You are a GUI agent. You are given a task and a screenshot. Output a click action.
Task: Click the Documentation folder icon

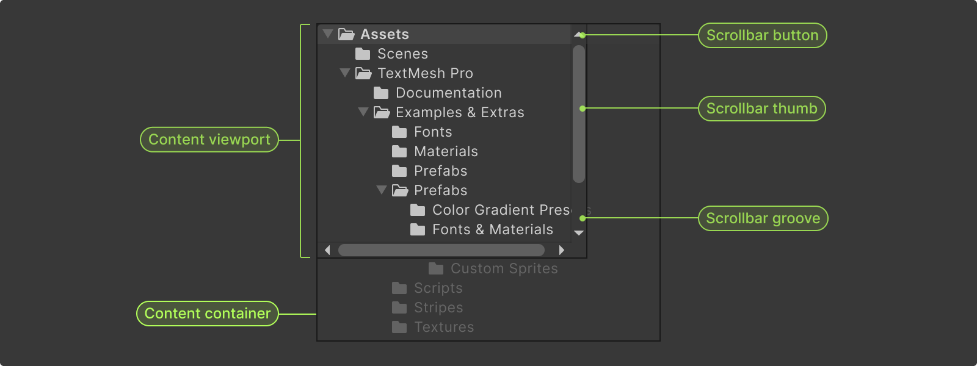(x=381, y=93)
